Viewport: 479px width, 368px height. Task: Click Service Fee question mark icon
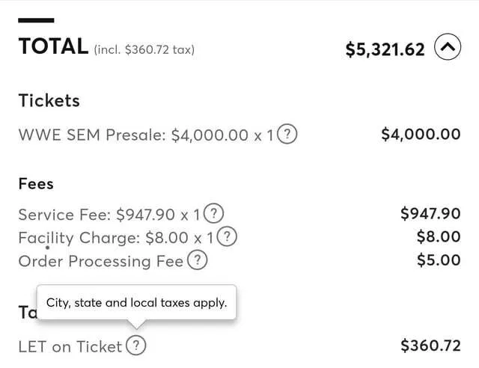click(214, 213)
